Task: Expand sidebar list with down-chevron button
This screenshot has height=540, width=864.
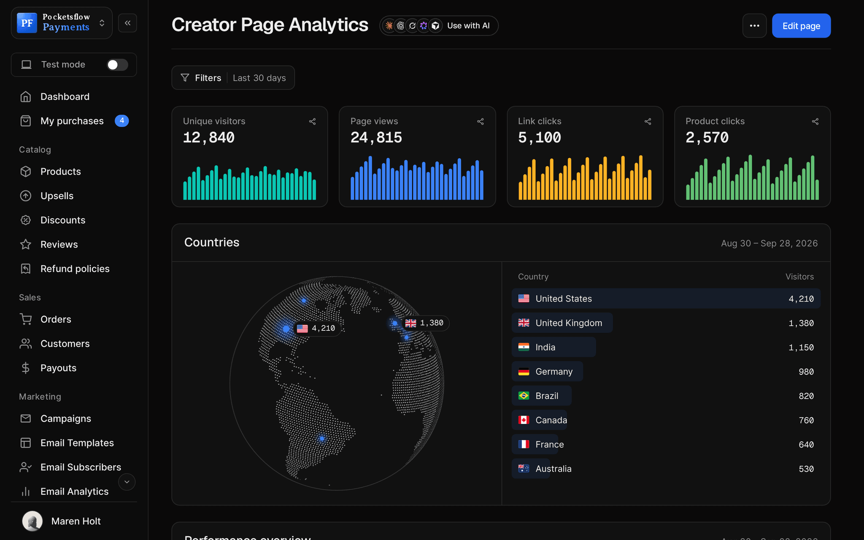Action: pyautogui.click(x=127, y=482)
